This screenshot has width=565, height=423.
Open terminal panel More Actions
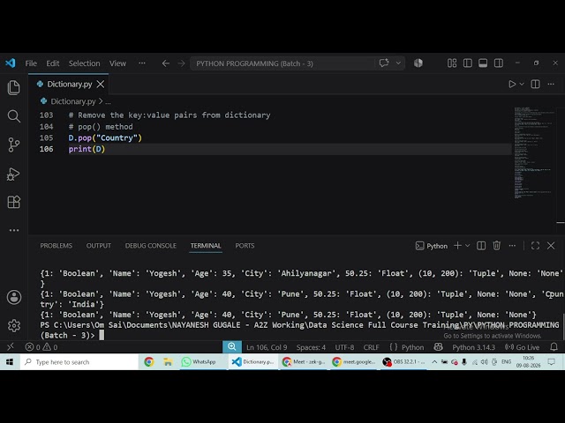pos(512,246)
